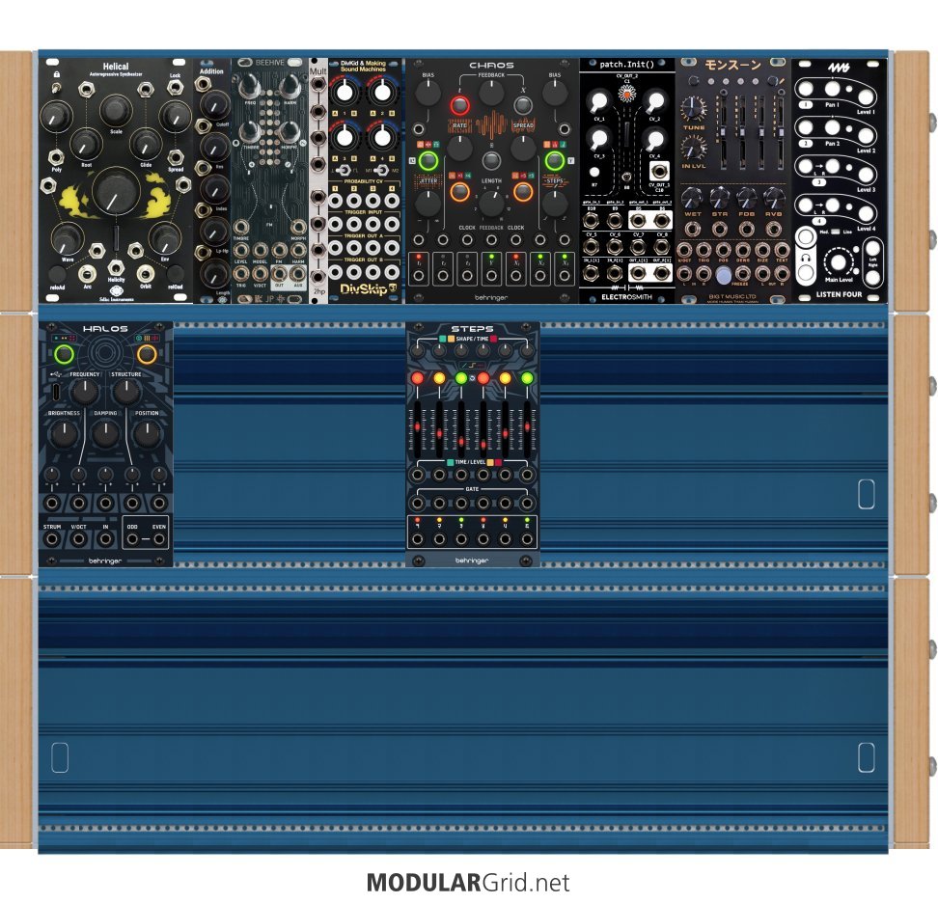Click the orange flower LED on patch.Init()
The image size is (938, 903).
tap(626, 94)
